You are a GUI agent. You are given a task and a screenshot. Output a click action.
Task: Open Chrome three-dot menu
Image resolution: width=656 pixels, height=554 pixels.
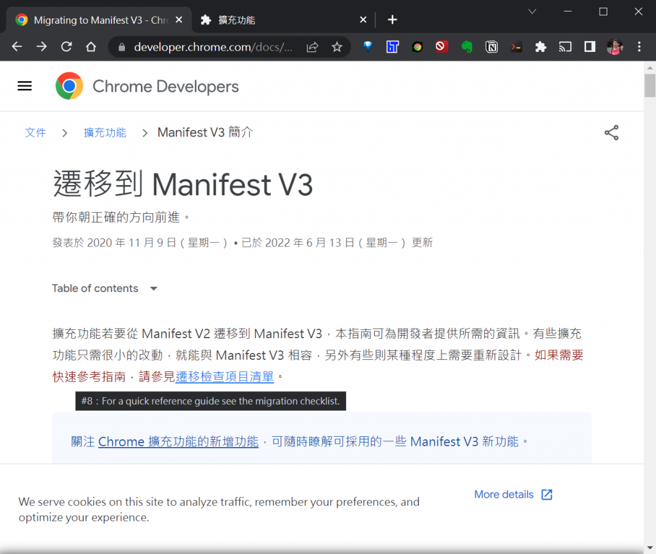coord(639,46)
